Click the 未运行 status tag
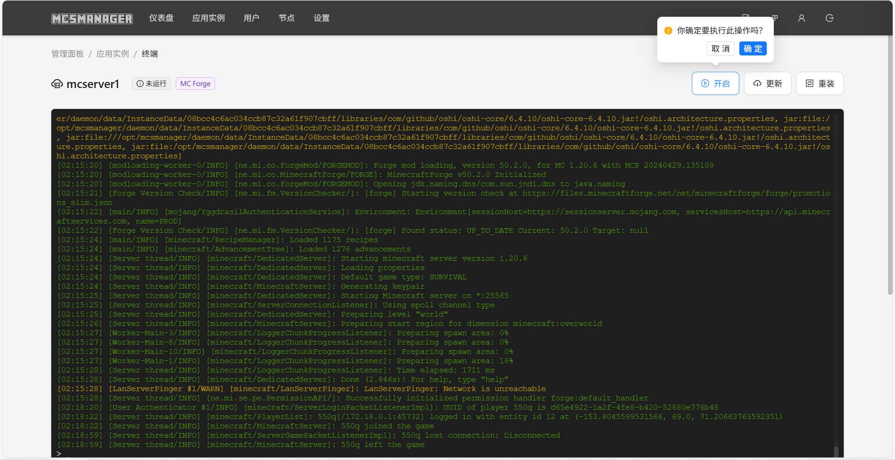The width and height of the screenshot is (895, 460). pos(151,83)
